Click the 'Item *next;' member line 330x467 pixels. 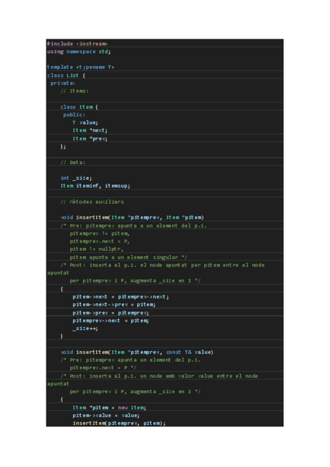tap(90, 131)
